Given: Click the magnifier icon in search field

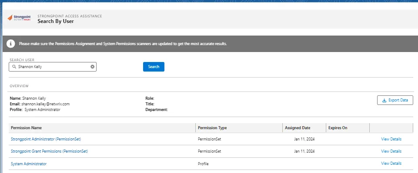Looking at the screenshot, I should [14, 67].
